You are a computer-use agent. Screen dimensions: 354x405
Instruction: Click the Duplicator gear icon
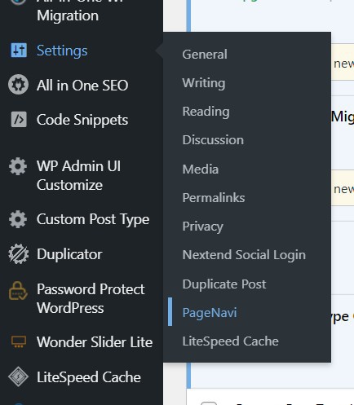pos(18,254)
